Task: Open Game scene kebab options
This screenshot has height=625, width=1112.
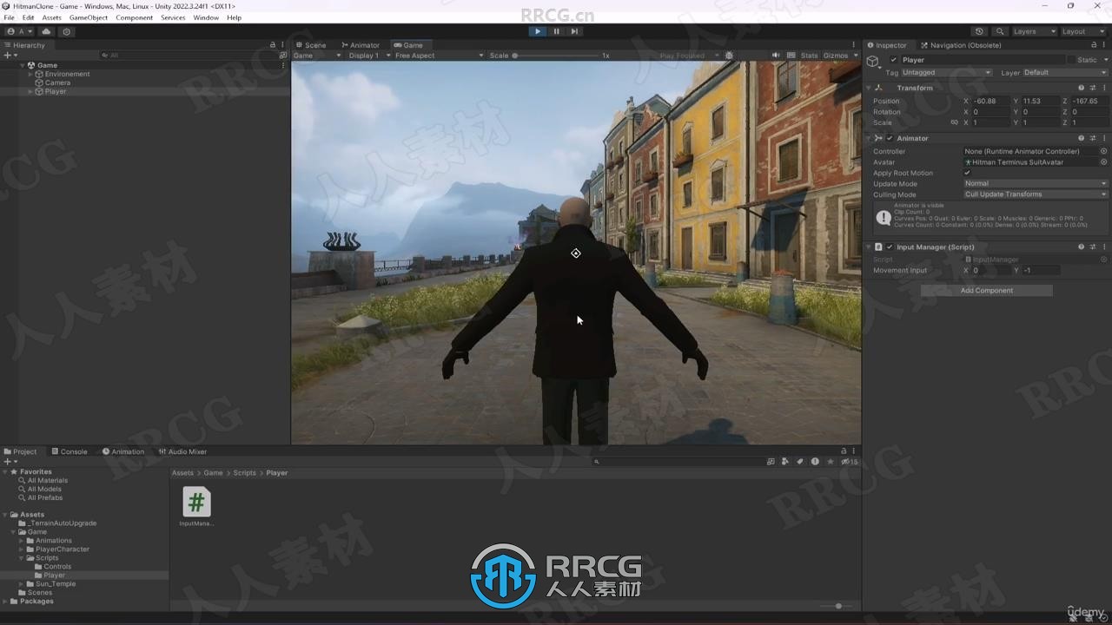Action: coord(283,65)
